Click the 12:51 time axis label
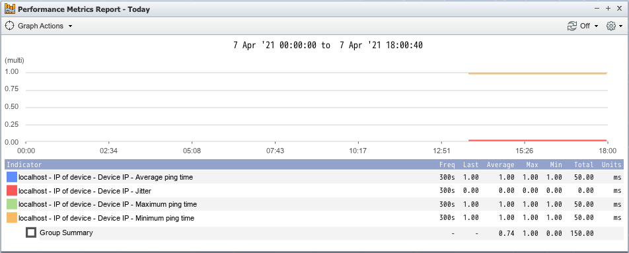The image size is (629, 253). (x=441, y=151)
